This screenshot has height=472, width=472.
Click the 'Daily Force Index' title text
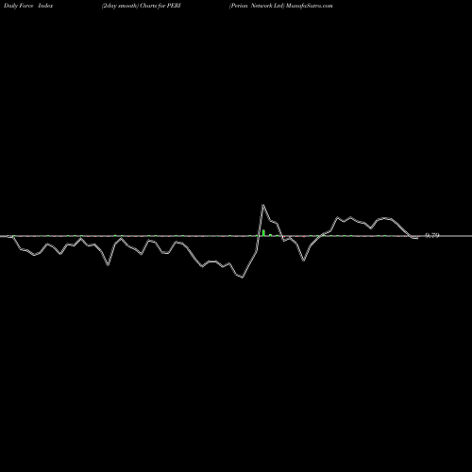pos(28,6)
